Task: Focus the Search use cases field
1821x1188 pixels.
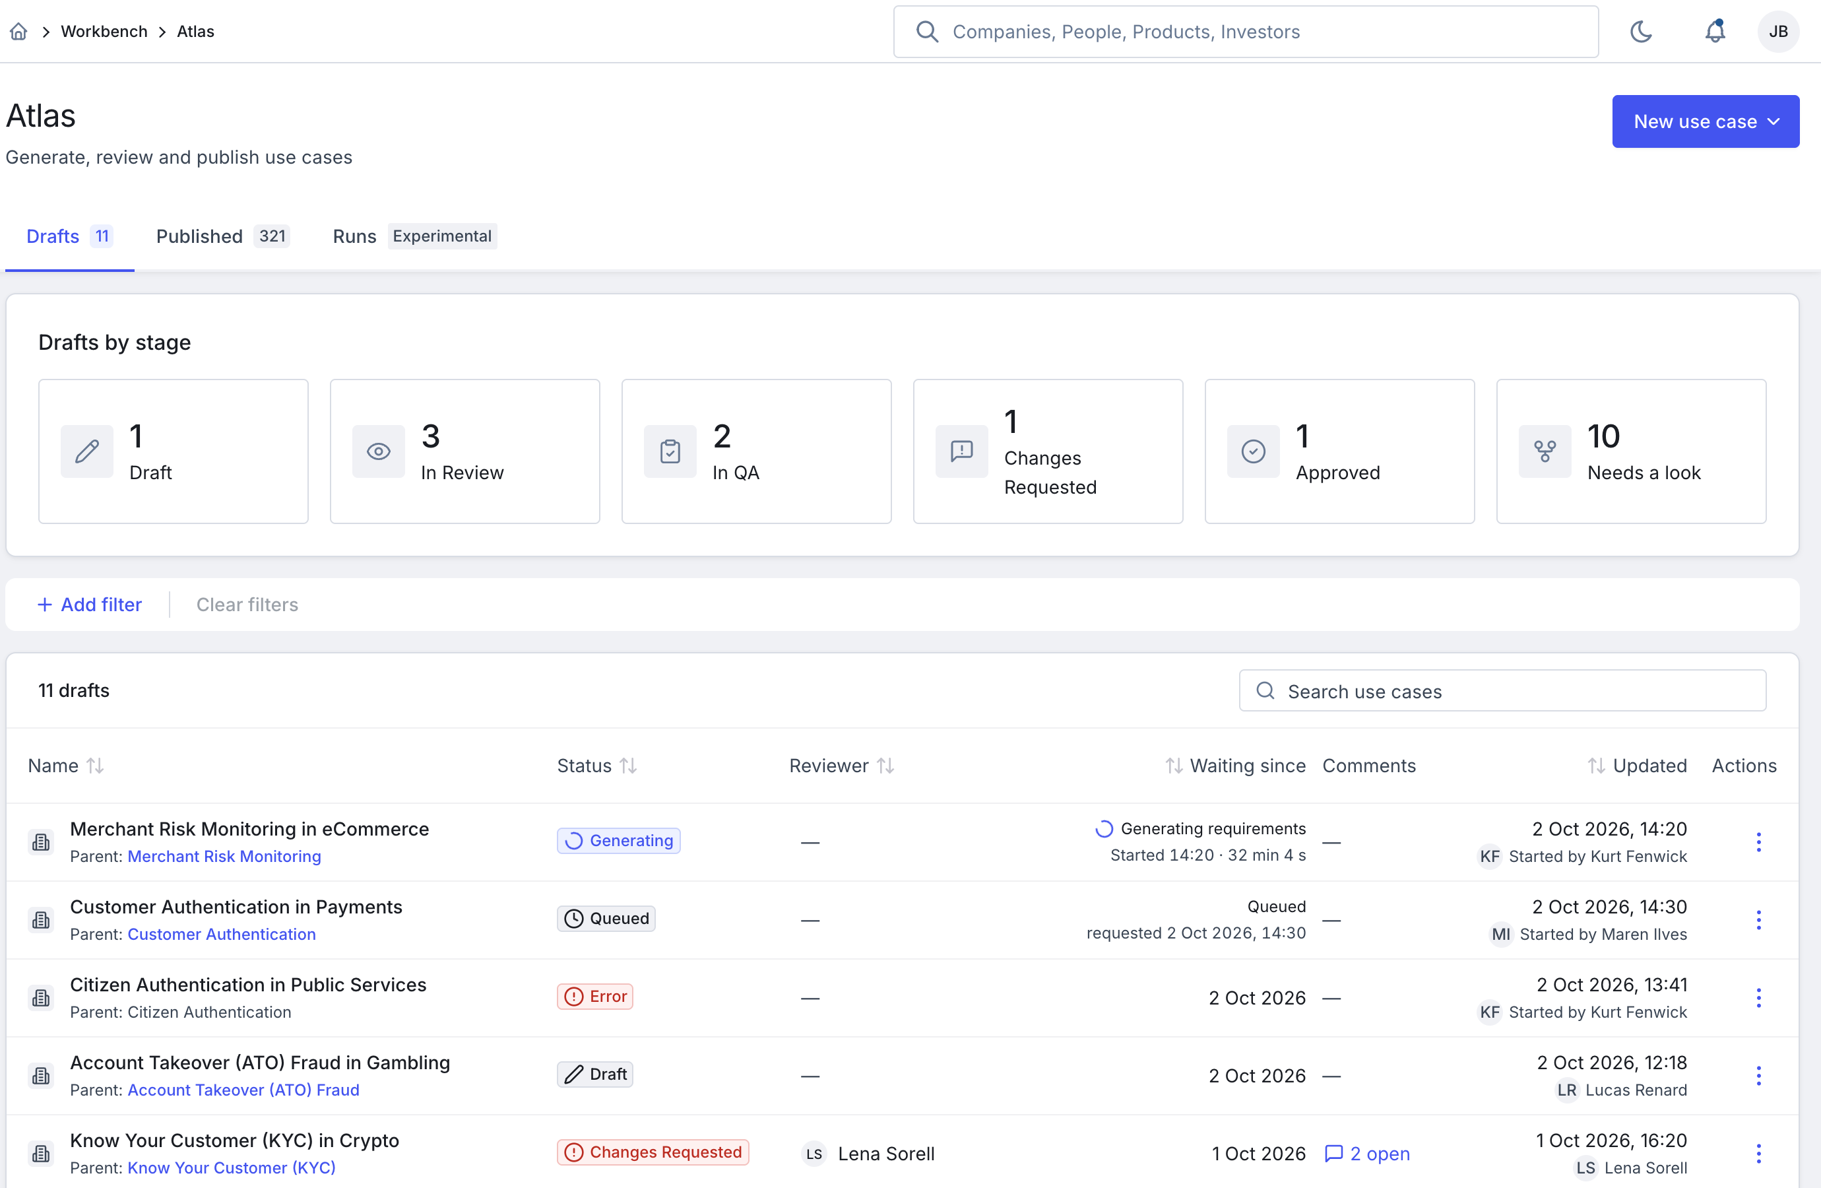Action: 1502,691
